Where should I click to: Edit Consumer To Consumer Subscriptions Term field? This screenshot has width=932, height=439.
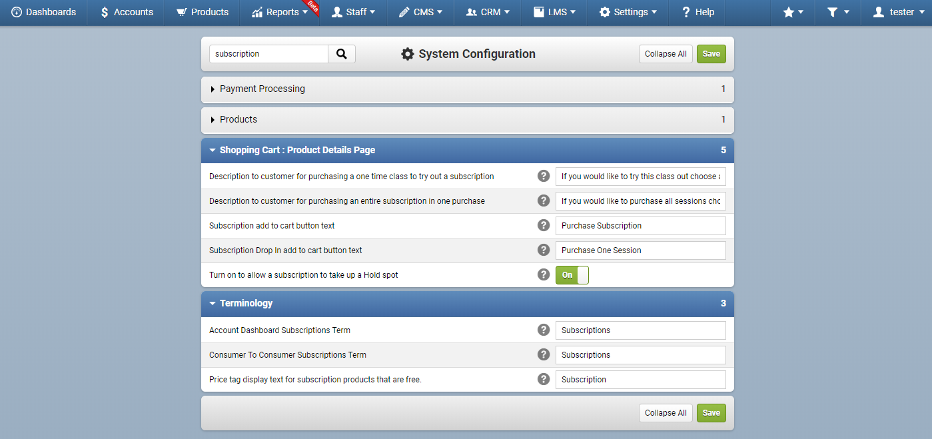(x=641, y=354)
